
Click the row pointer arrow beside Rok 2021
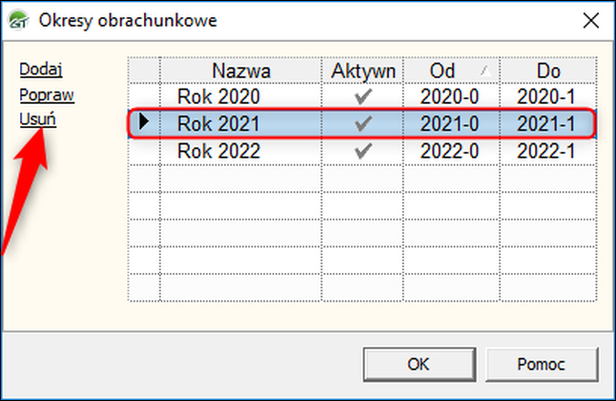144,121
